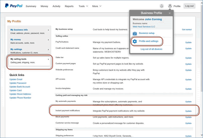Expand My selling tools arrow
Viewport: 203px width, 138px height.
click(48, 59)
